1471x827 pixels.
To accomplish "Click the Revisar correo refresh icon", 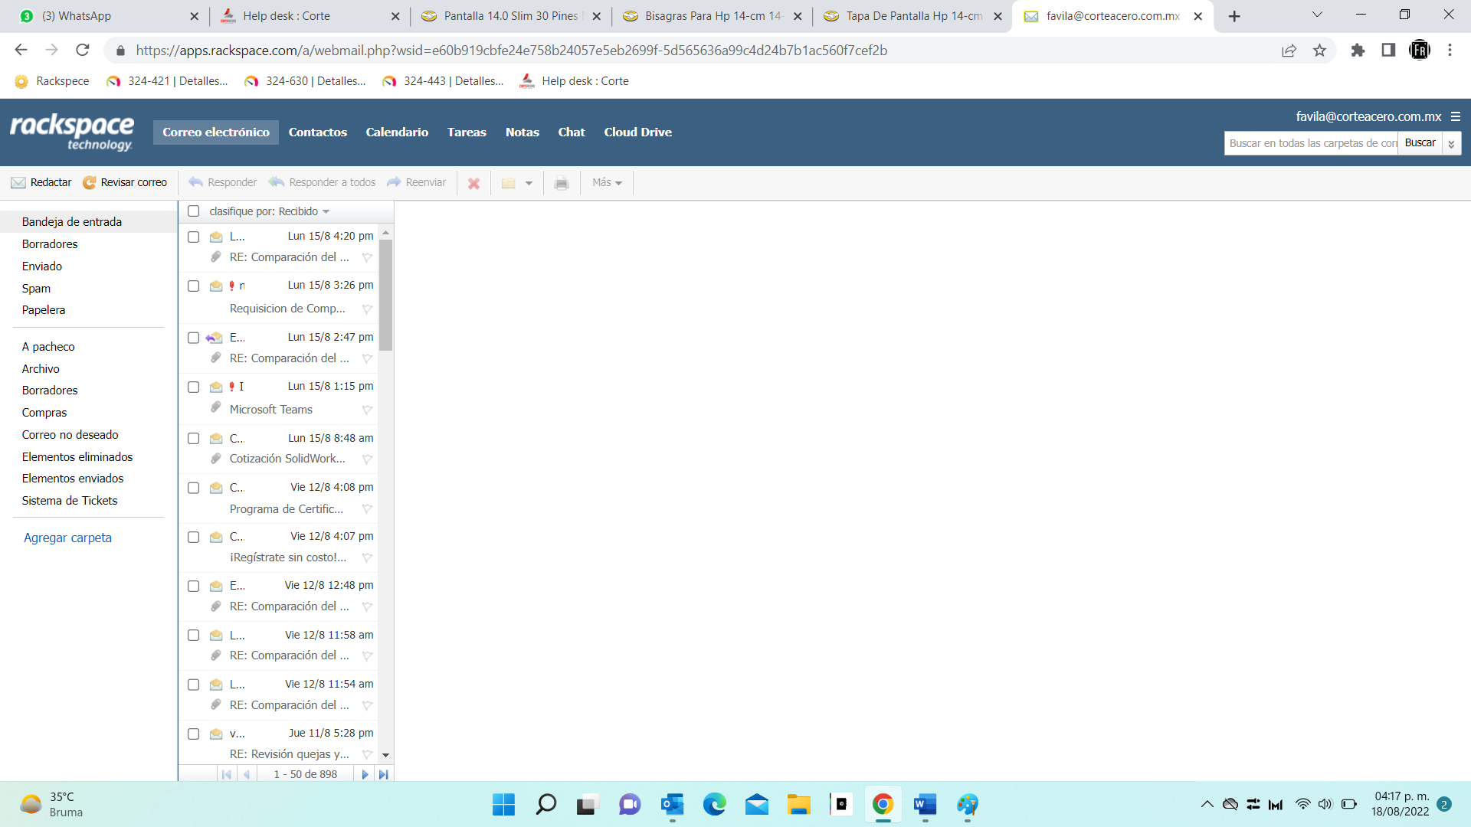I will (90, 182).
